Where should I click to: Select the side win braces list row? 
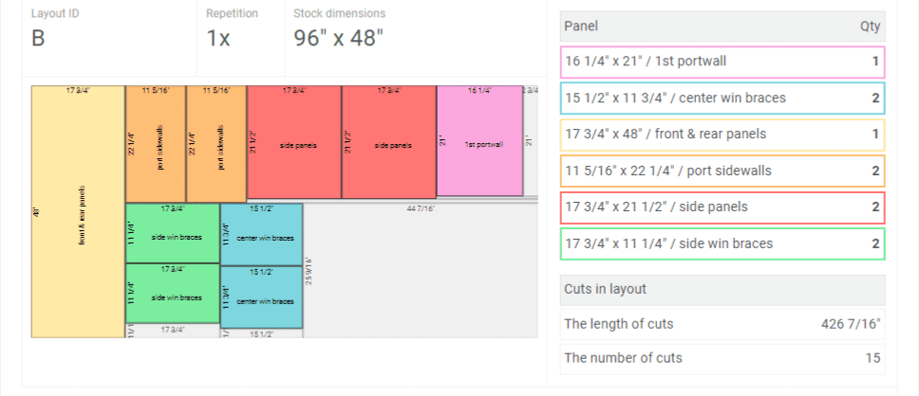pyautogui.click(x=722, y=243)
